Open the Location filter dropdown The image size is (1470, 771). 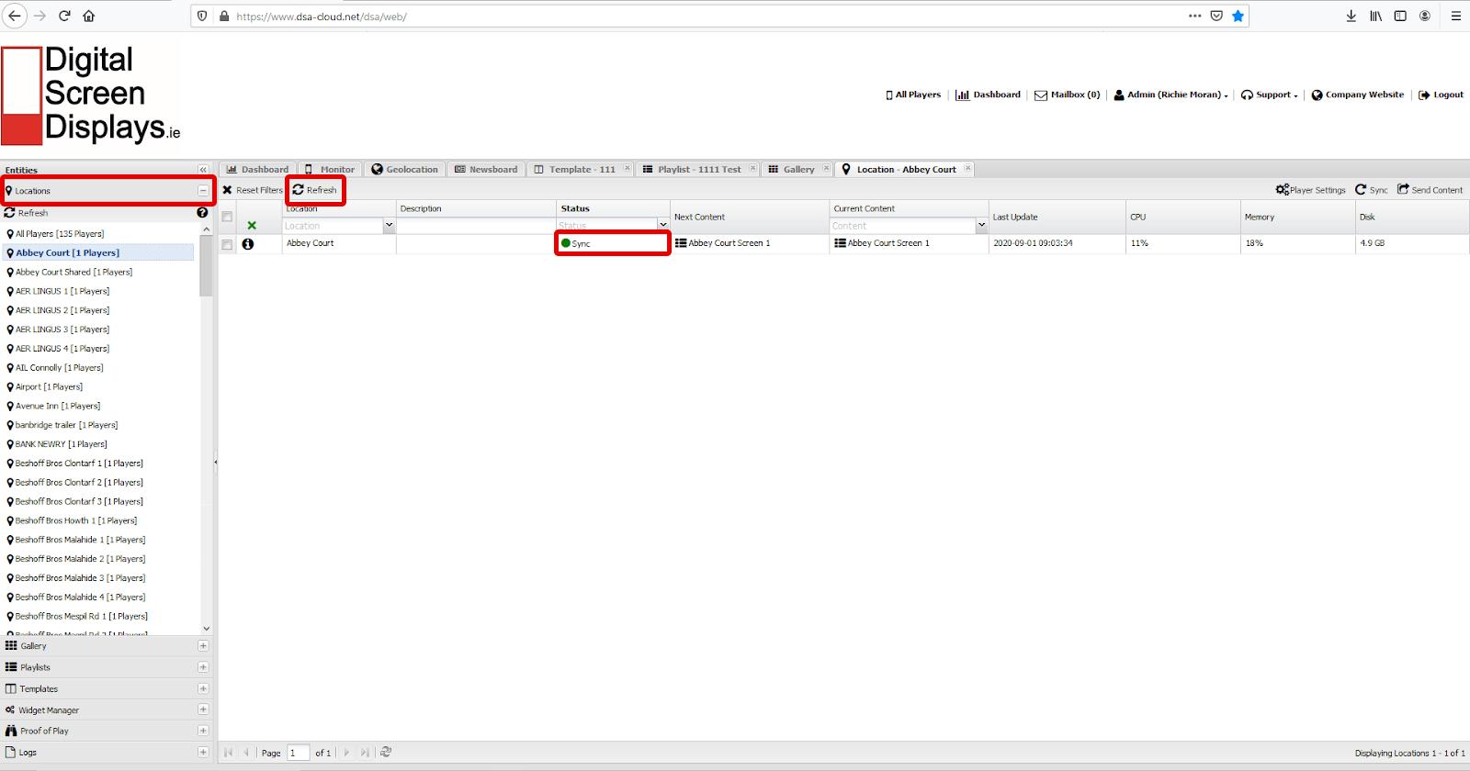[x=389, y=225]
